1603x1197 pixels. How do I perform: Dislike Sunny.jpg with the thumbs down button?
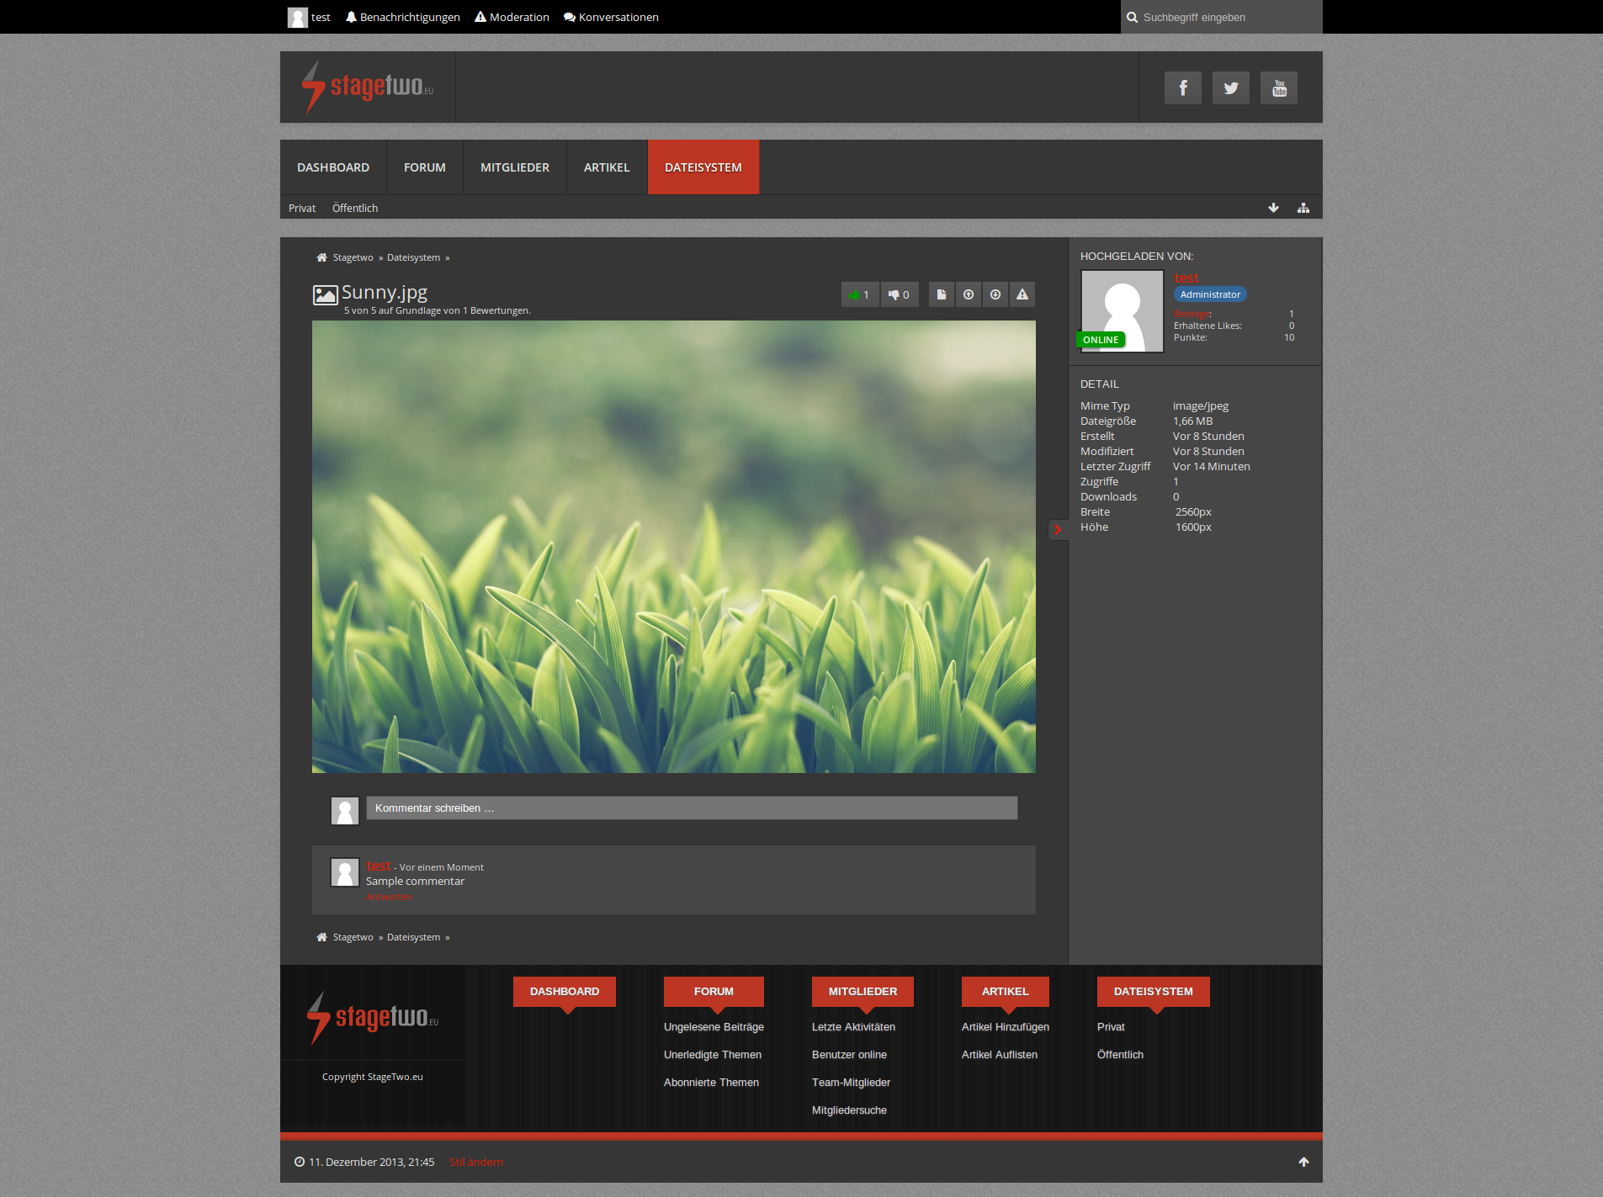pyautogui.click(x=899, y=294)
